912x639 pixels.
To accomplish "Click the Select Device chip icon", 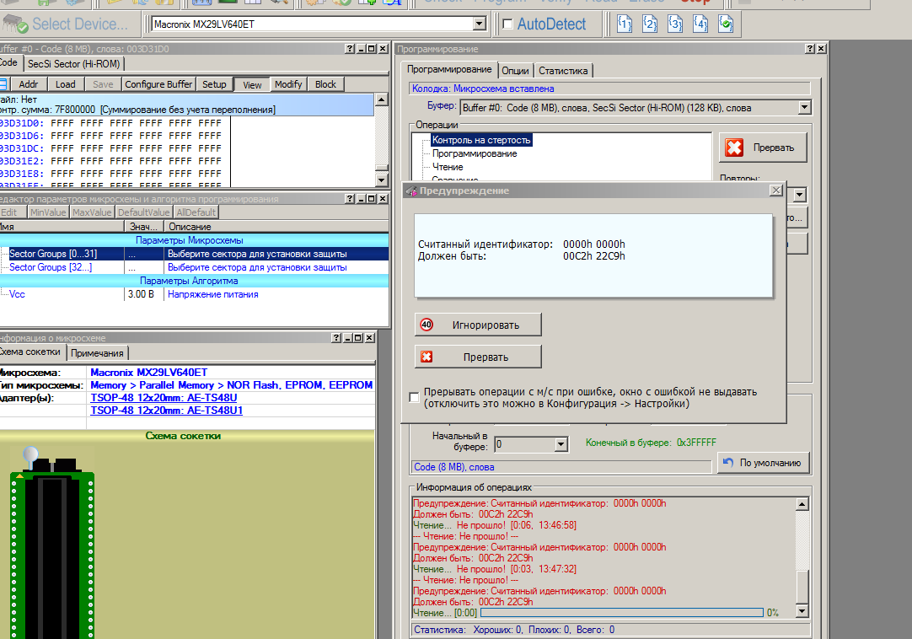I will [x=17, y=24].
